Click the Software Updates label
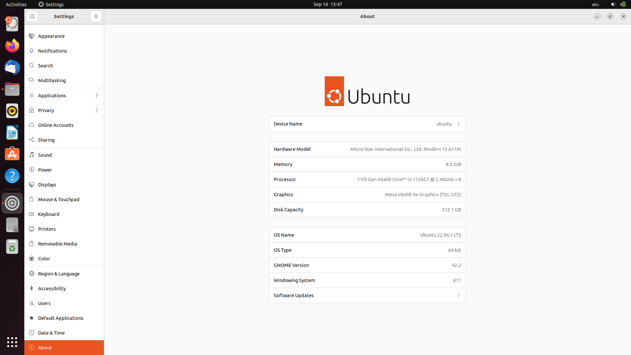631x355 pixels. click(293, 296)
